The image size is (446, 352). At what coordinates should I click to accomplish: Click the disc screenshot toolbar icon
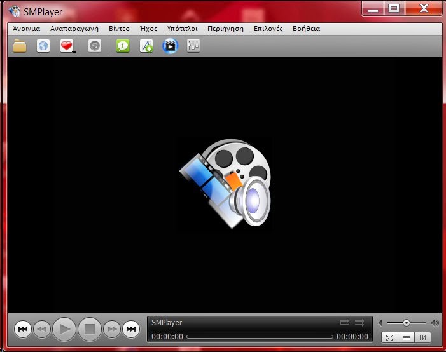tap(95, 46)
